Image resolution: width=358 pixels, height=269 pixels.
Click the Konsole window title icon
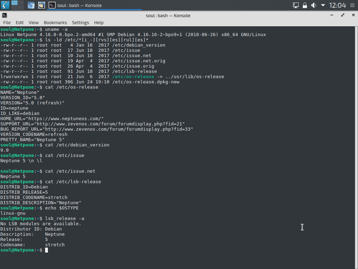pos(5,15)
